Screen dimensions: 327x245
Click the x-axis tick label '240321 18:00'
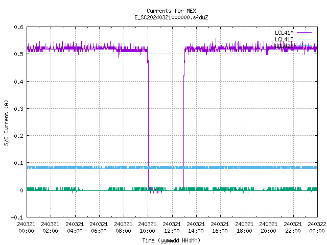(x=244, y=228)
